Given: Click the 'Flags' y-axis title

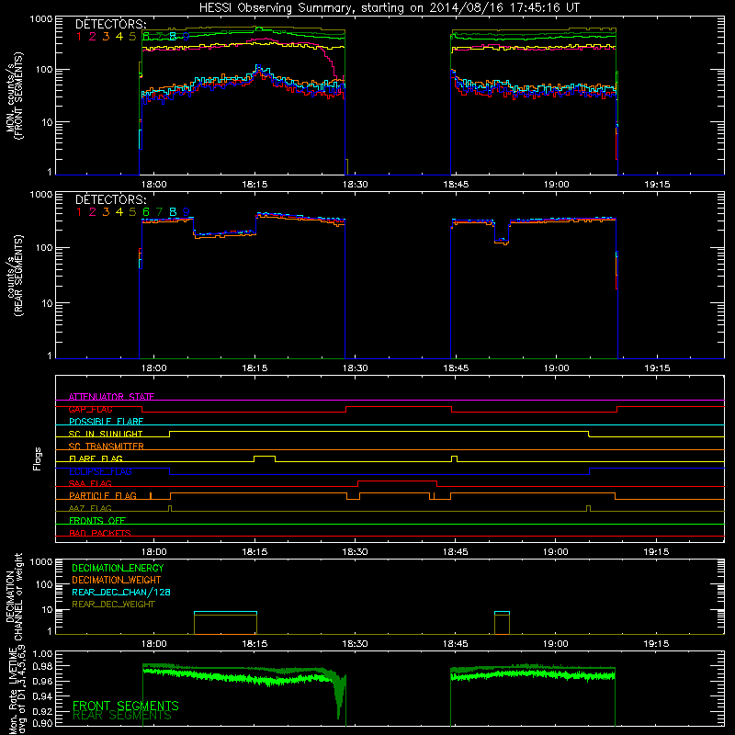Looking at the screenshot, I should click(38, 458).
